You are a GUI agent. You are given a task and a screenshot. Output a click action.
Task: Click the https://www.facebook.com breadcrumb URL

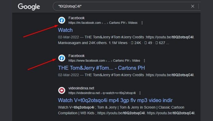click(104, 60)
